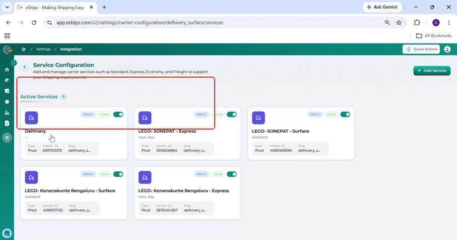
Task: Bookmark this page with the star icon
Action: (399, 23)
